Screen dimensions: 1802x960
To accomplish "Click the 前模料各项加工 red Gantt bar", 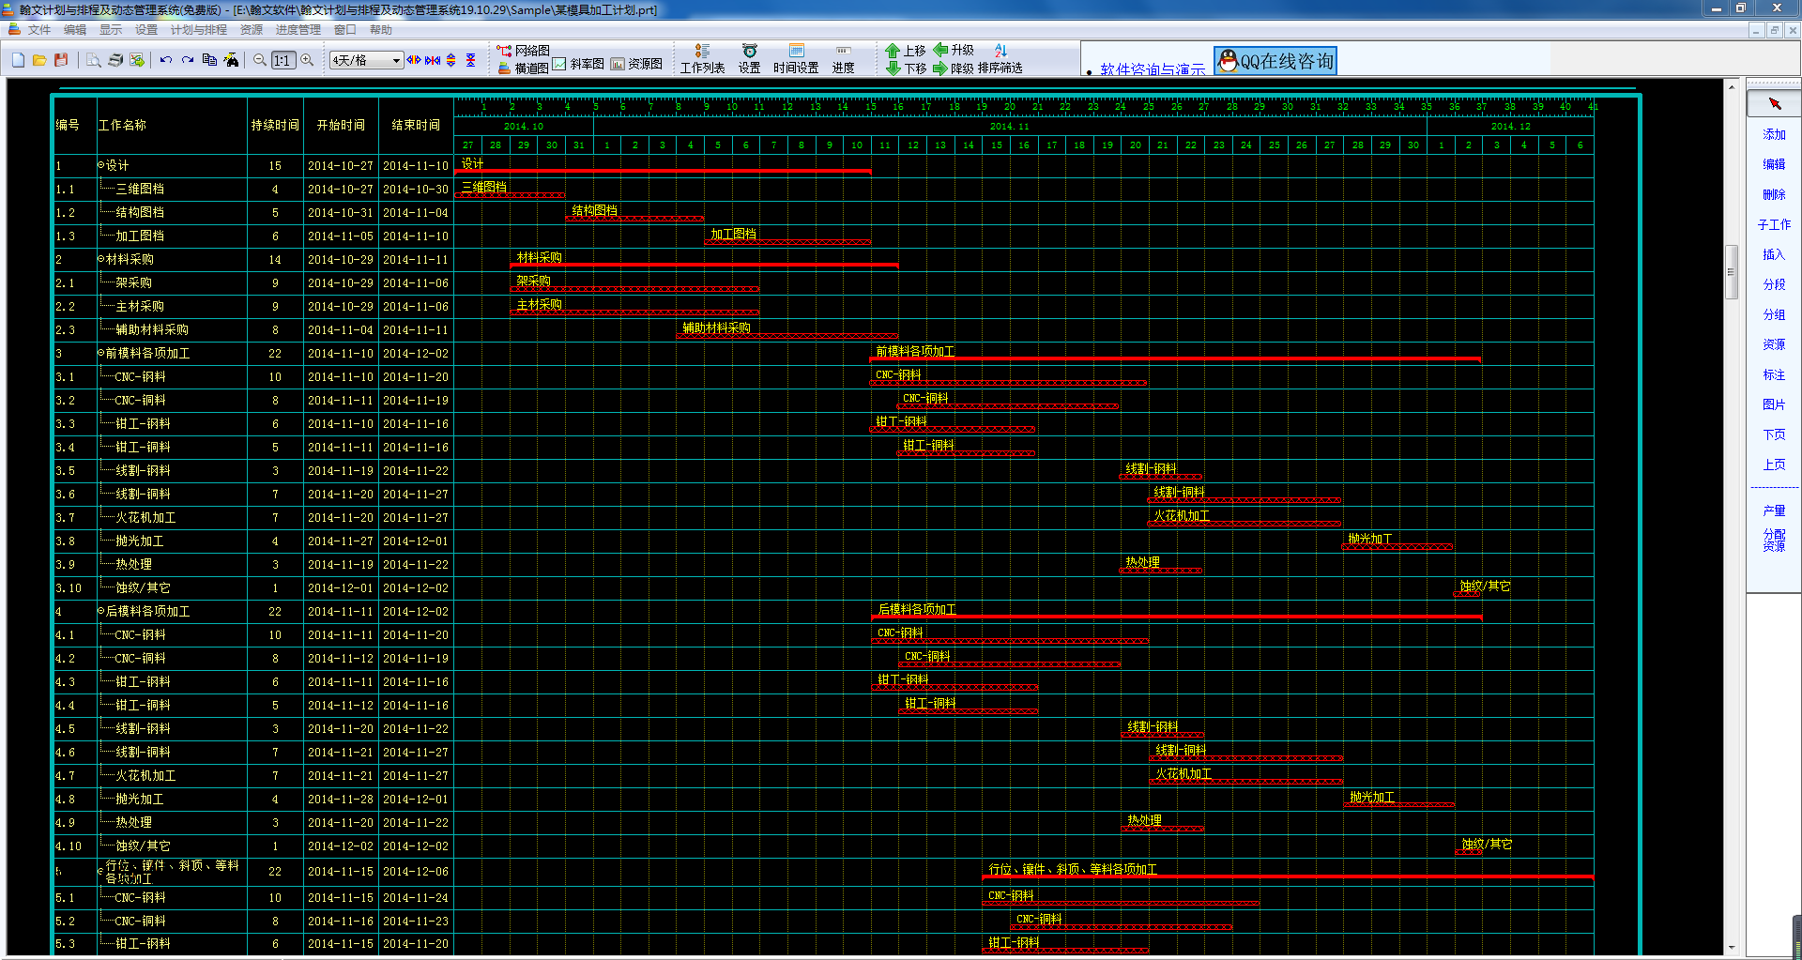I will 1175,359.
